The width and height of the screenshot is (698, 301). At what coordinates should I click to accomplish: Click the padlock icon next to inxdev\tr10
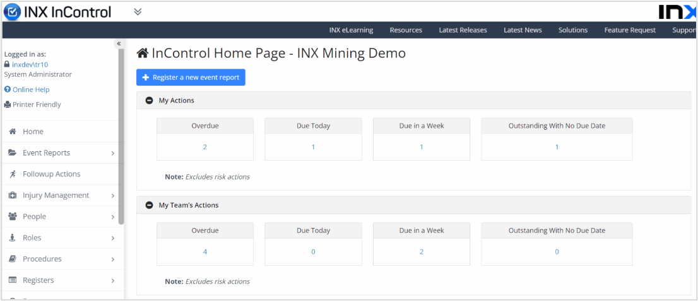[7, 64]
